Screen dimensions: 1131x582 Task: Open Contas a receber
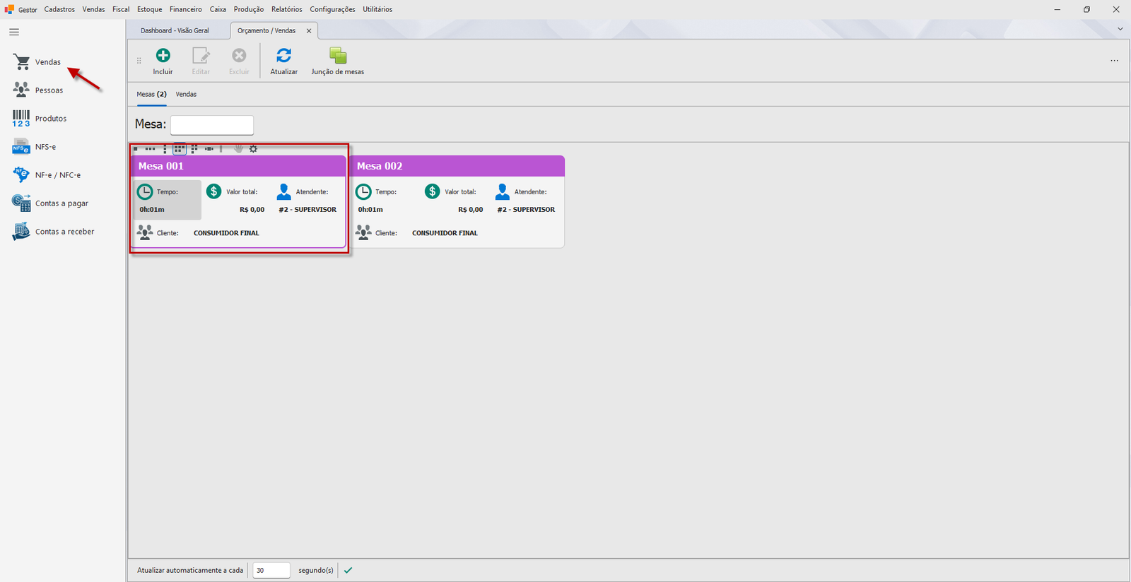(x=53, y=232)
